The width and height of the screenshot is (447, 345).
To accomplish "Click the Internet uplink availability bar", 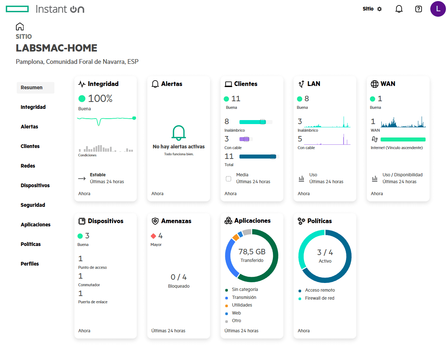I will [x=403, y=139].
